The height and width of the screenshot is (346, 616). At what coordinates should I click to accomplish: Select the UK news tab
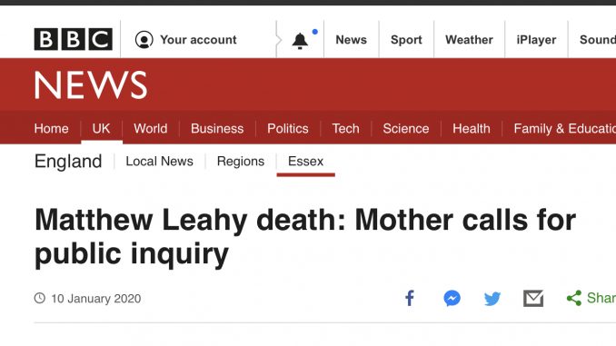click(102, 128)
